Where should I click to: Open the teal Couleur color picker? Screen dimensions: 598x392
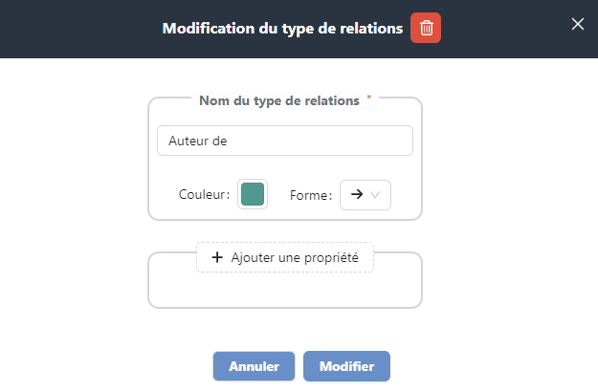(253, 194)
